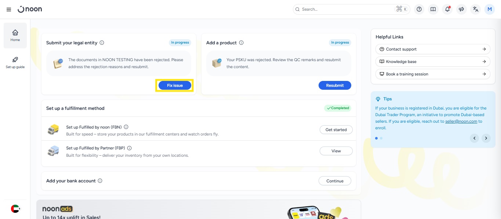The image size is (501, 219).
Task: Open announcements megaphone icon
Action: 461,10
